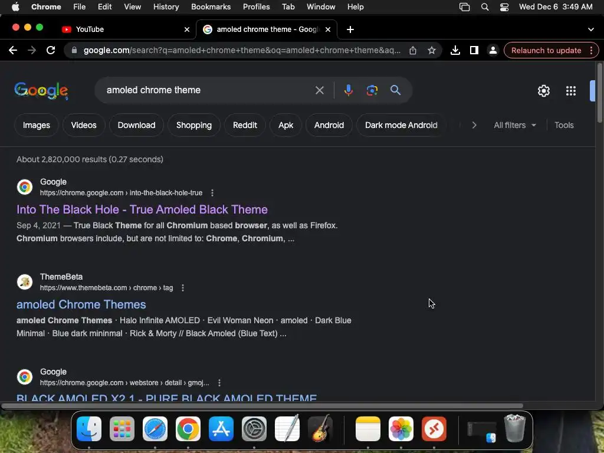Open the View menu

pos(132,7)
